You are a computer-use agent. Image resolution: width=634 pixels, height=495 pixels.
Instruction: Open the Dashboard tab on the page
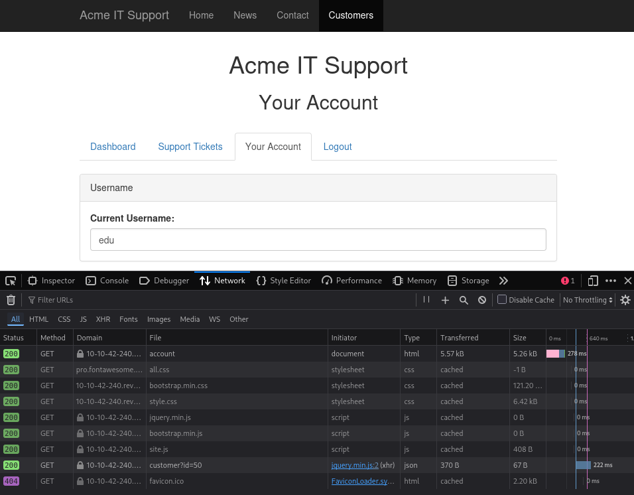pyautogui.click(x=113, y=147)
